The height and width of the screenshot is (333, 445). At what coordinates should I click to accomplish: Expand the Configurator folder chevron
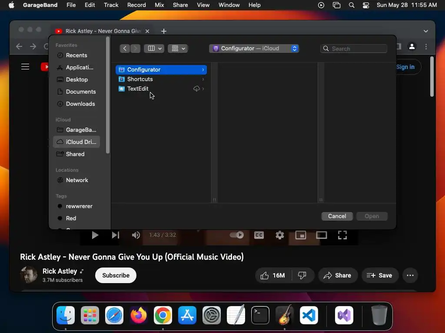point(203,70)
